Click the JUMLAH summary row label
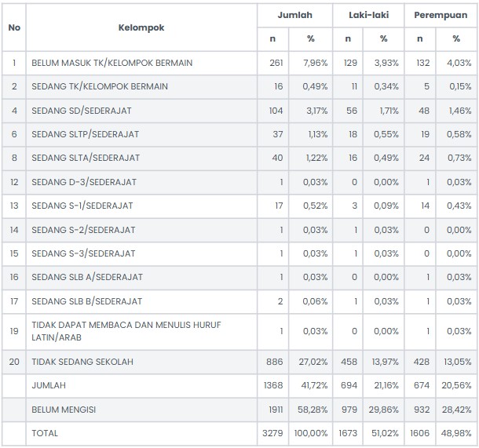Screen dimensions: 479x448 tap(49, 386)
